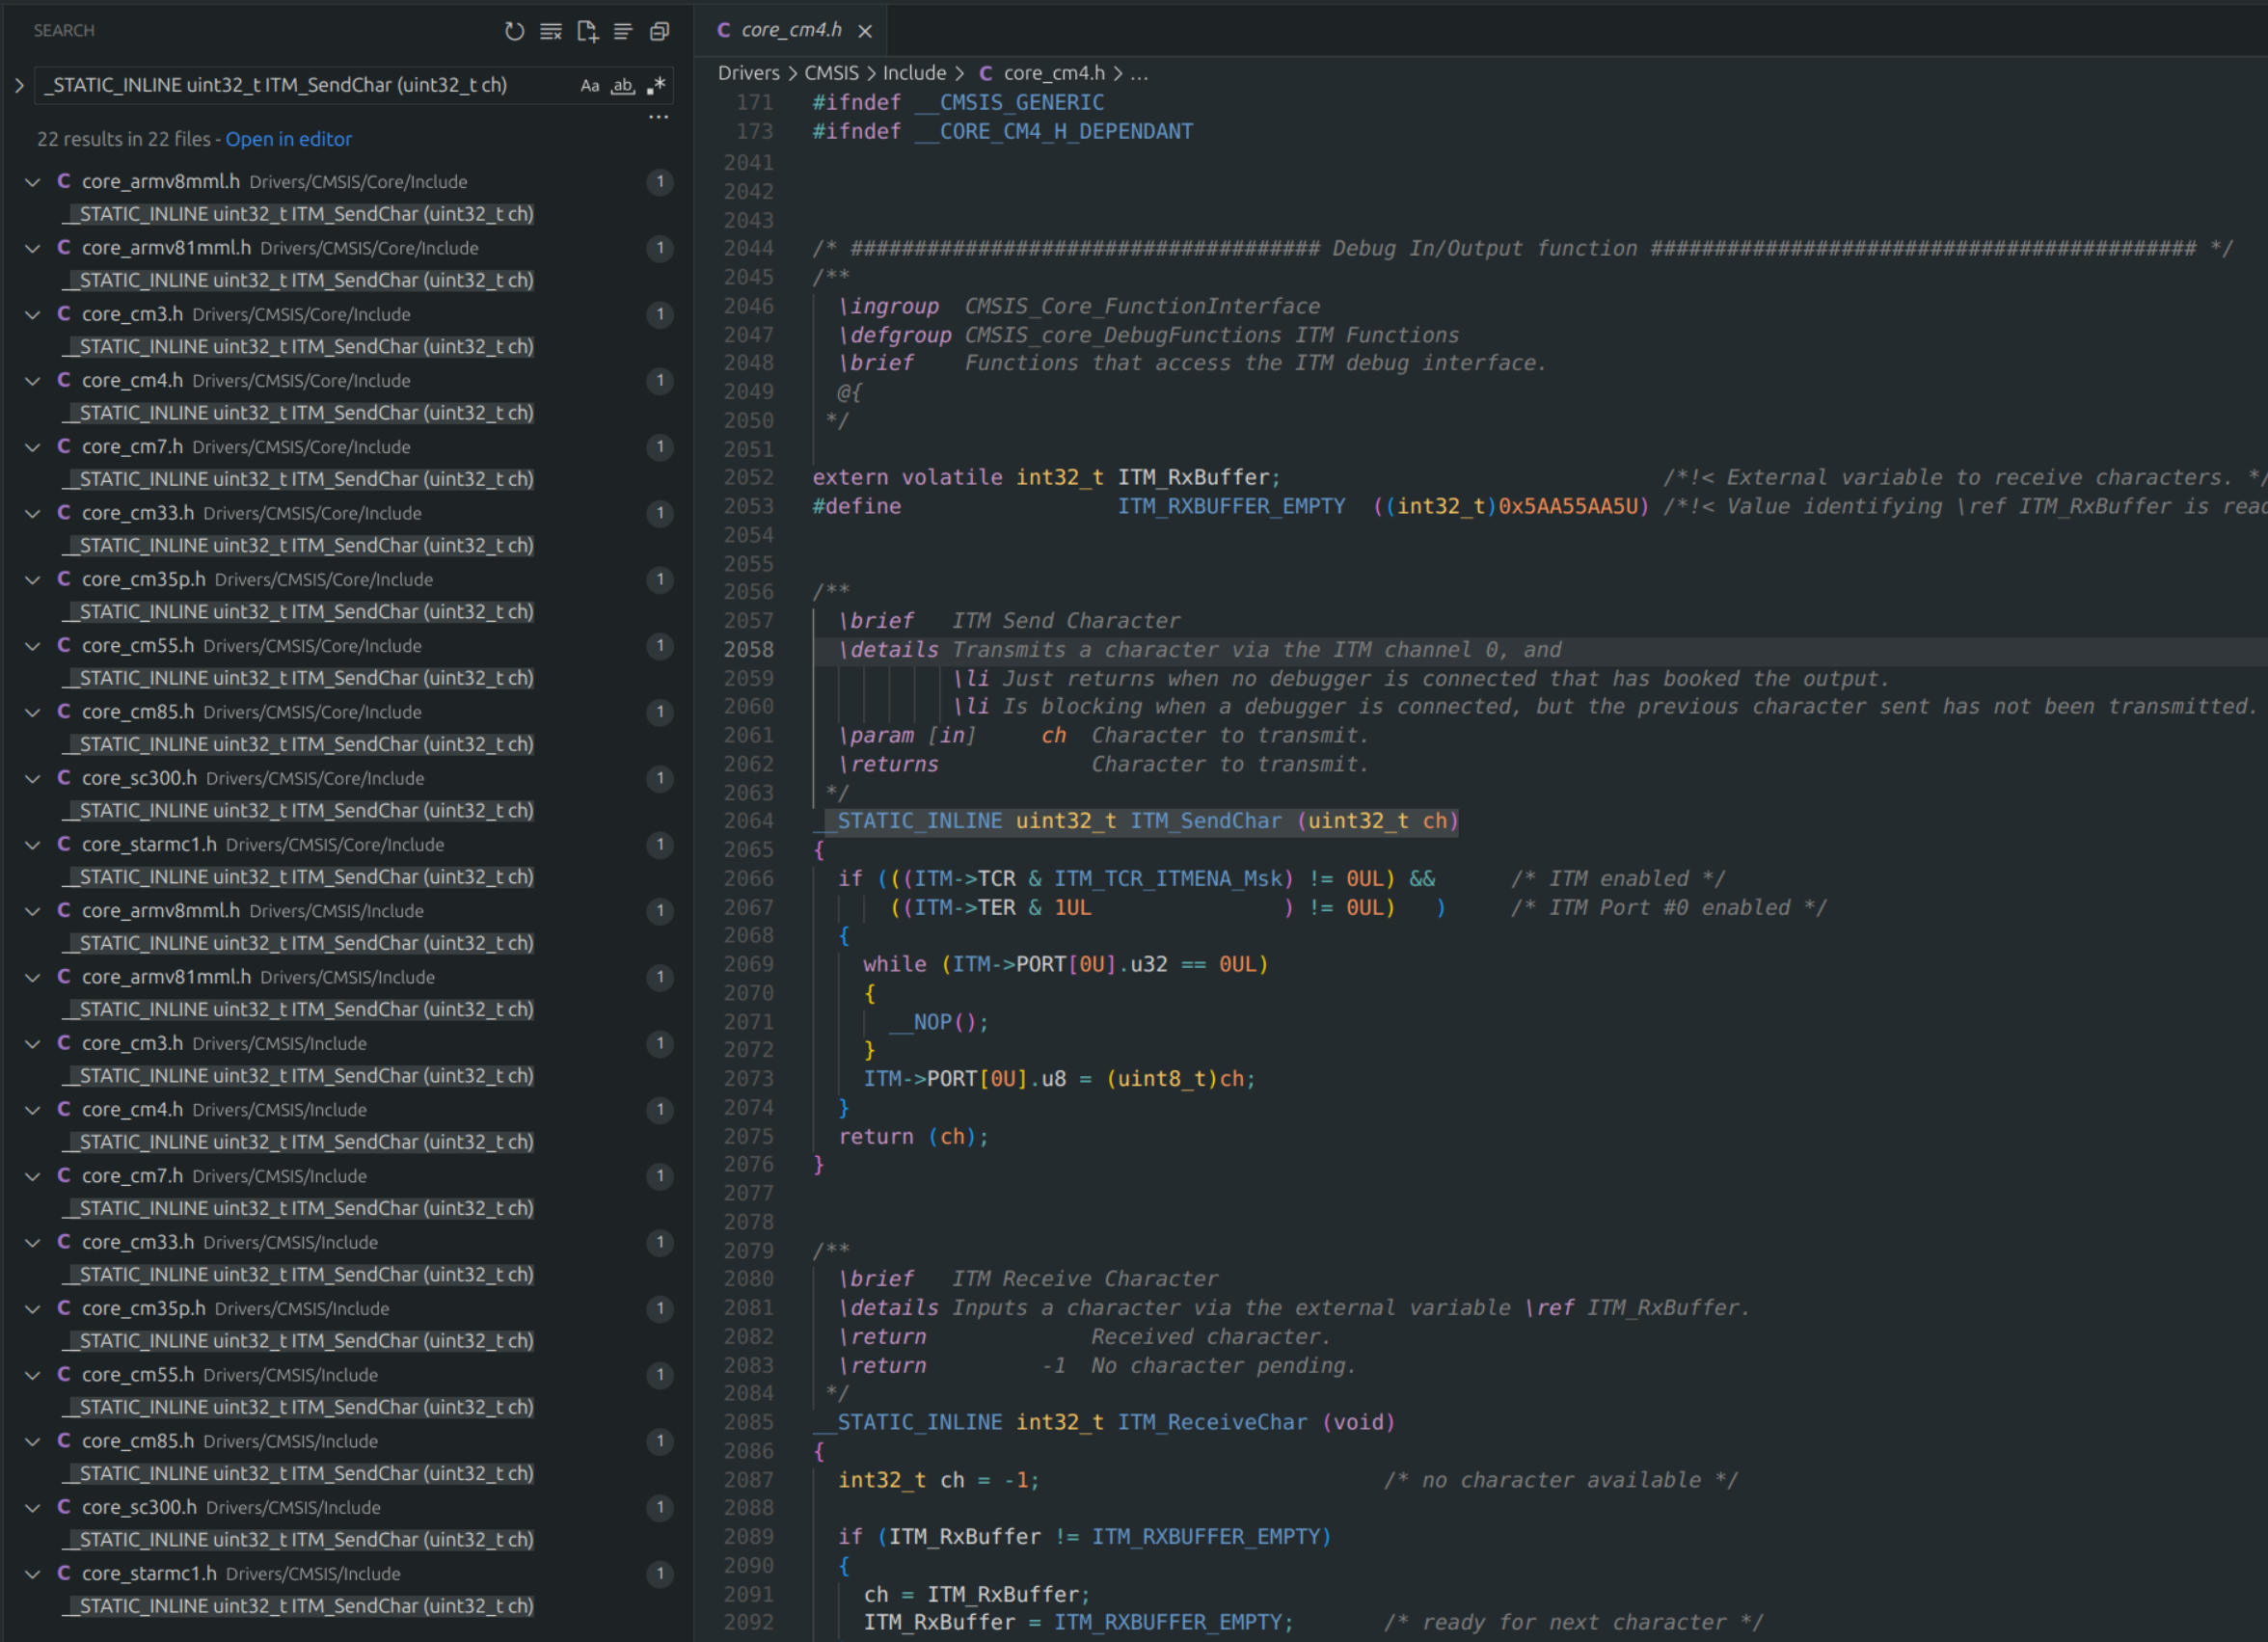Select core_sc300.h Drivers/CMSIS/Include file row
The image size is (2268, 1642).
[347, 1507]
